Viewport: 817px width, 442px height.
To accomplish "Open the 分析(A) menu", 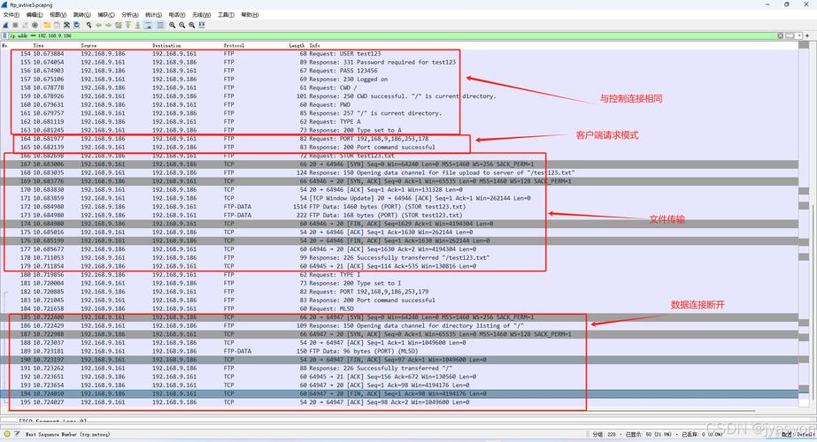I will [x=129, y=15].
